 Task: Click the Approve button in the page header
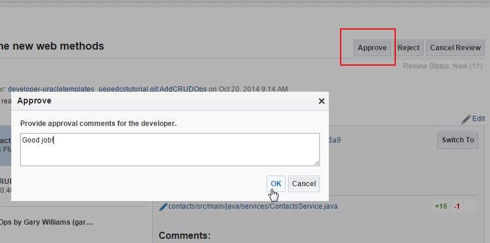pyautogui.click(x=372, y=48)
